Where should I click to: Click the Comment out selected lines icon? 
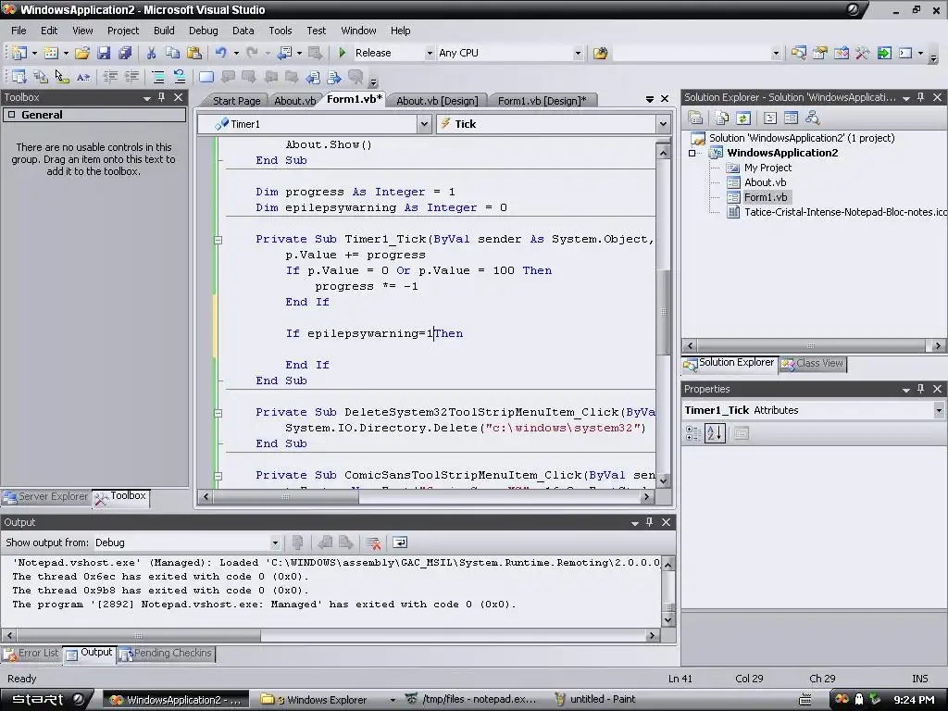point(157,77)
